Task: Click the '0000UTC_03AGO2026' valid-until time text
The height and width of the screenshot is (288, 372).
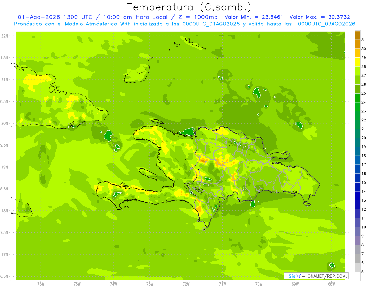Action: pyautogui.click(x=326, y=24)
